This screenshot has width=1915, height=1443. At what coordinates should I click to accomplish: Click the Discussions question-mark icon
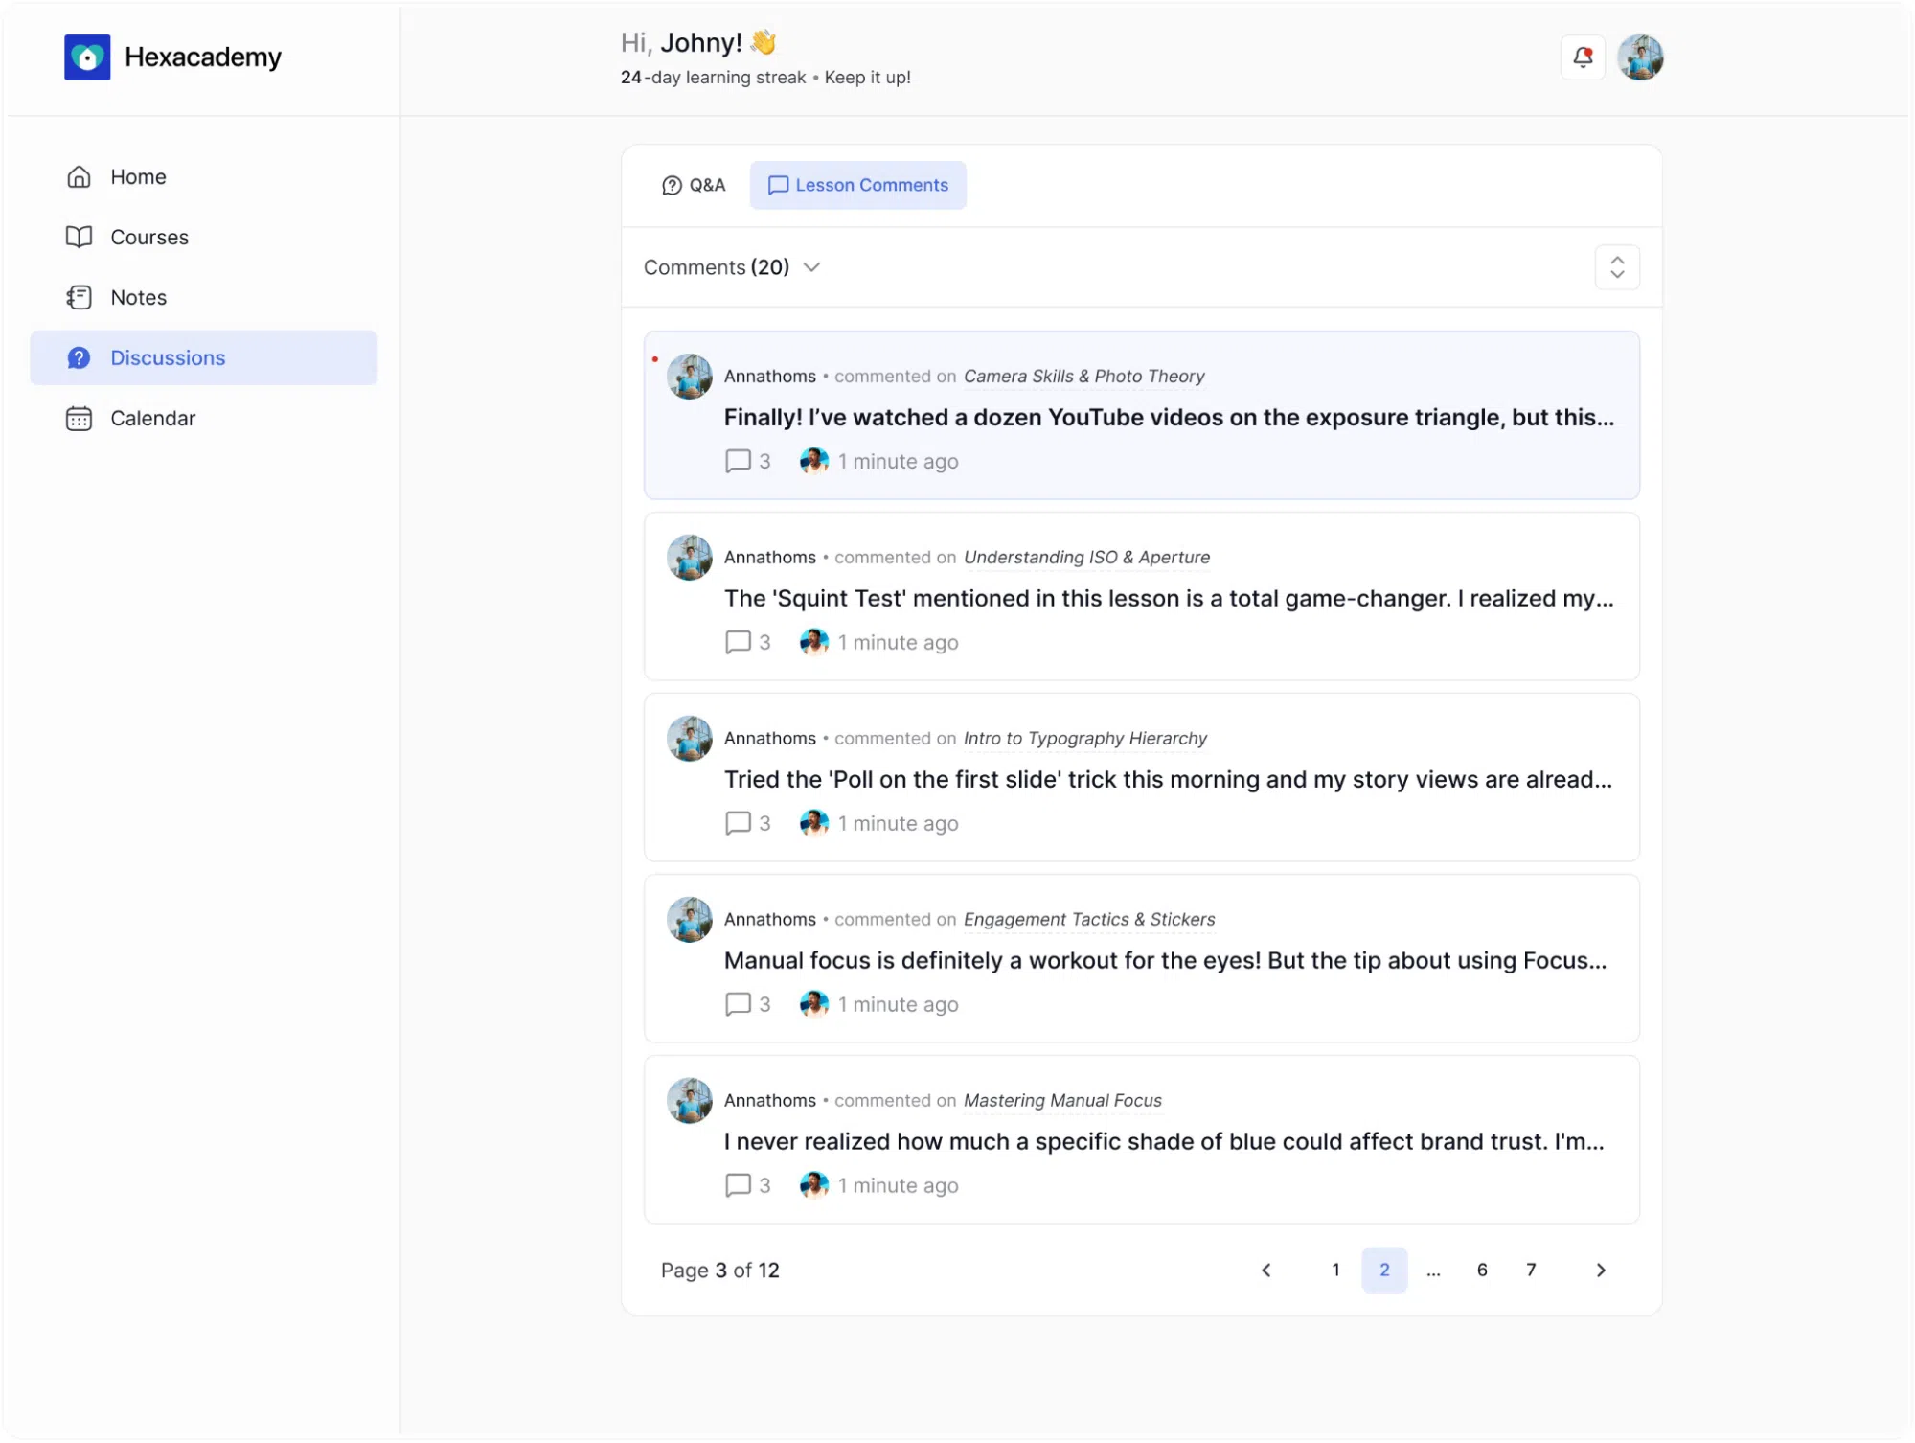pyautogui.click(x=79, y=358)
